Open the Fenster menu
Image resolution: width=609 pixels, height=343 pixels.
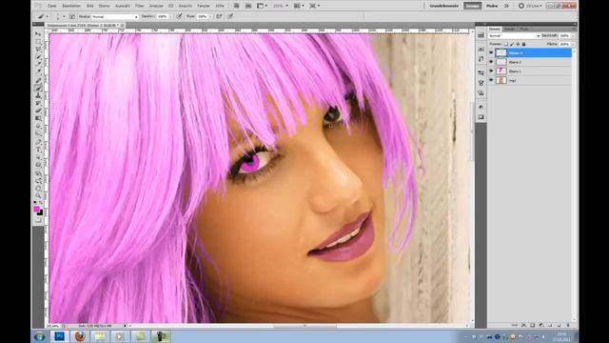(204, 6)
